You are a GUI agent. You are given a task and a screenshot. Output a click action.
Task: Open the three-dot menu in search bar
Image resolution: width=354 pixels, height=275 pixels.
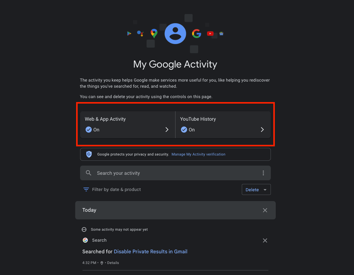(263, 173)
